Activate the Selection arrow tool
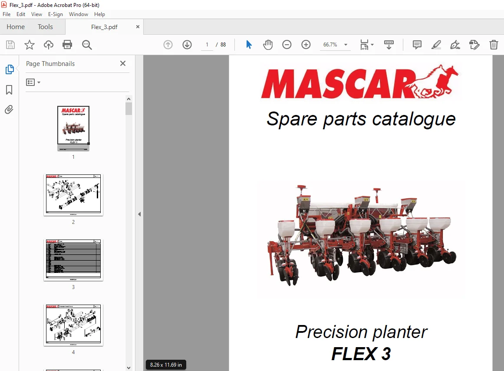This screenshot has height=371, width=504. point(249,45)
